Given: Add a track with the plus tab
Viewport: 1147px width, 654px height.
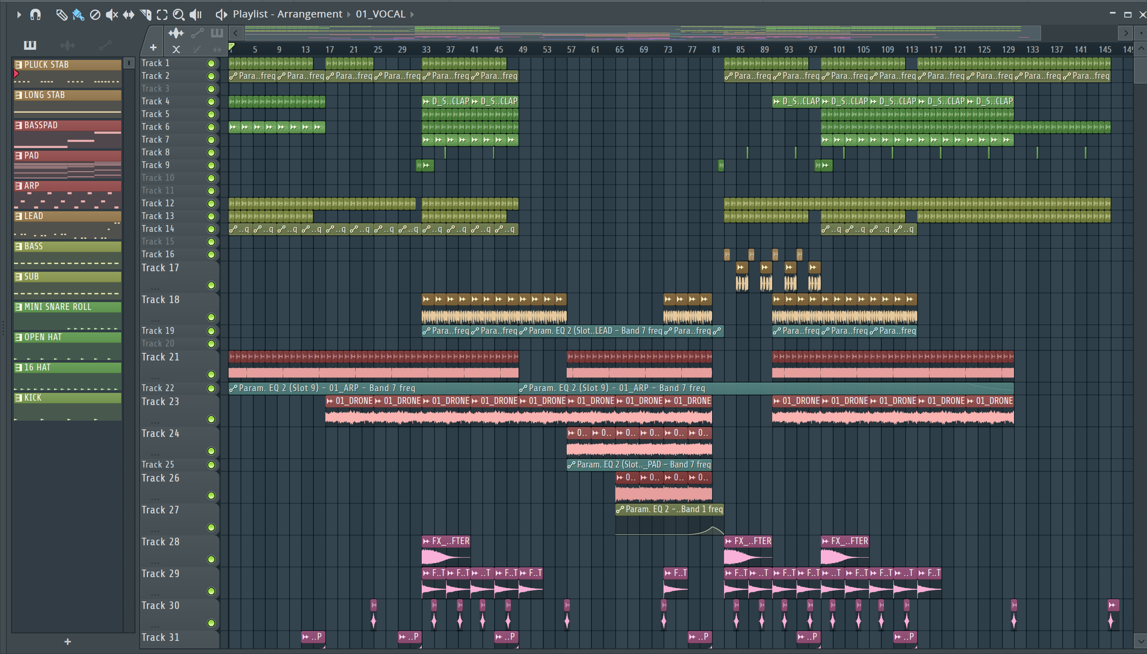Looking at the screenshot, I should coord(153,47).
